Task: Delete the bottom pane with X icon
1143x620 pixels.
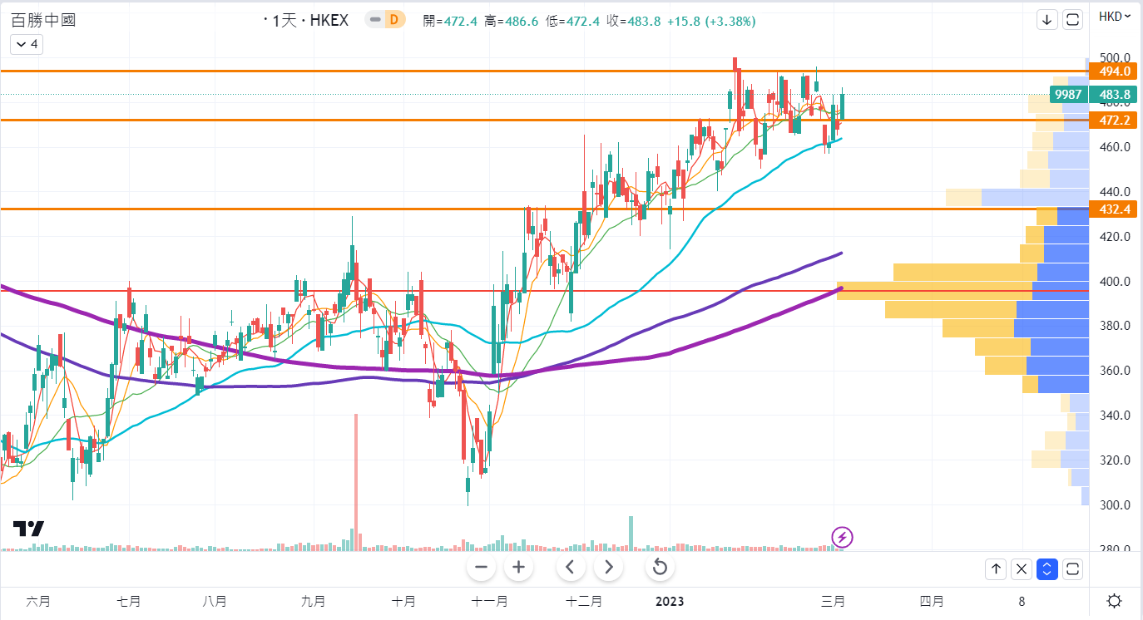Action: pos(1022,569)
